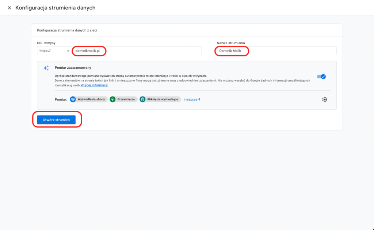Close the Konfiguracja strumienia danych panel

9,8
